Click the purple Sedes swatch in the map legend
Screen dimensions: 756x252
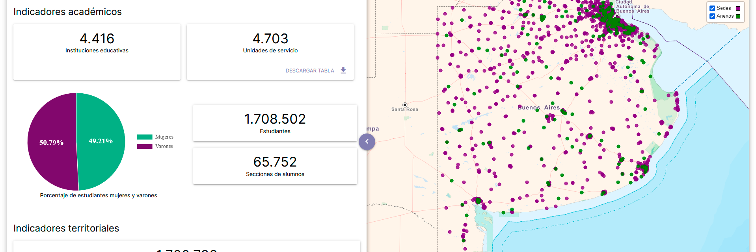pyautogui.click(x=738, y=8)
